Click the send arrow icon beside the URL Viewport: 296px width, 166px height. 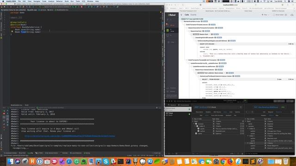[240, 107]
